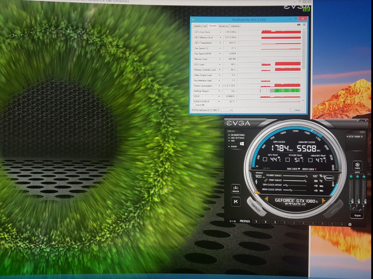Click the EVGA Precision info icon
This screenshot has width=373, height=279.
[357, 120]
